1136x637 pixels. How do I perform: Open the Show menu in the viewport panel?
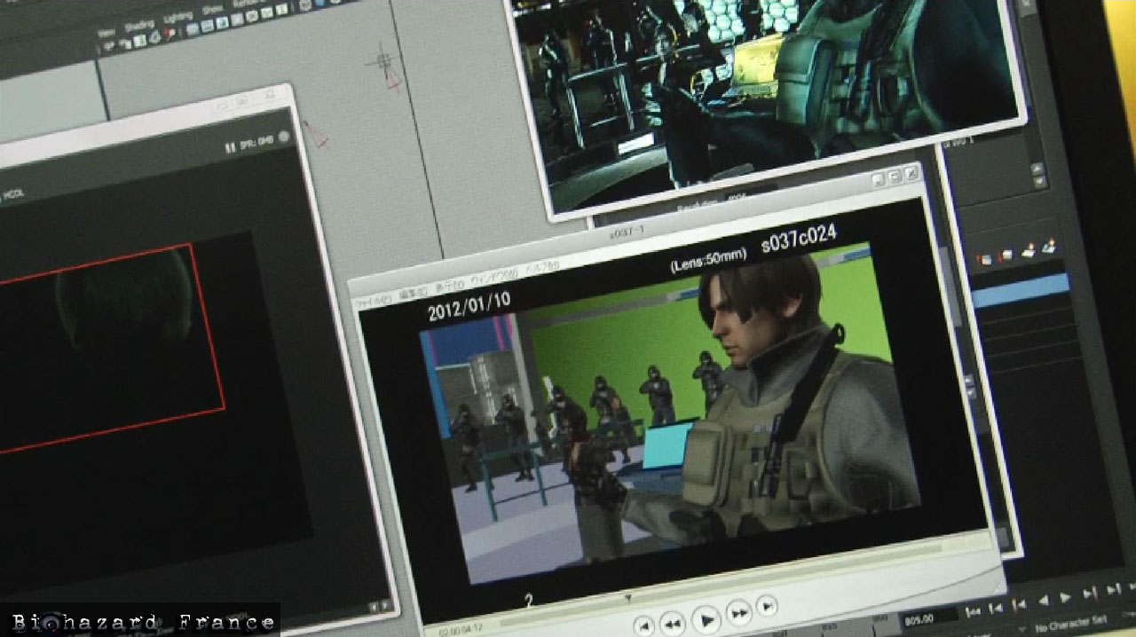click(x=213, y=10)
